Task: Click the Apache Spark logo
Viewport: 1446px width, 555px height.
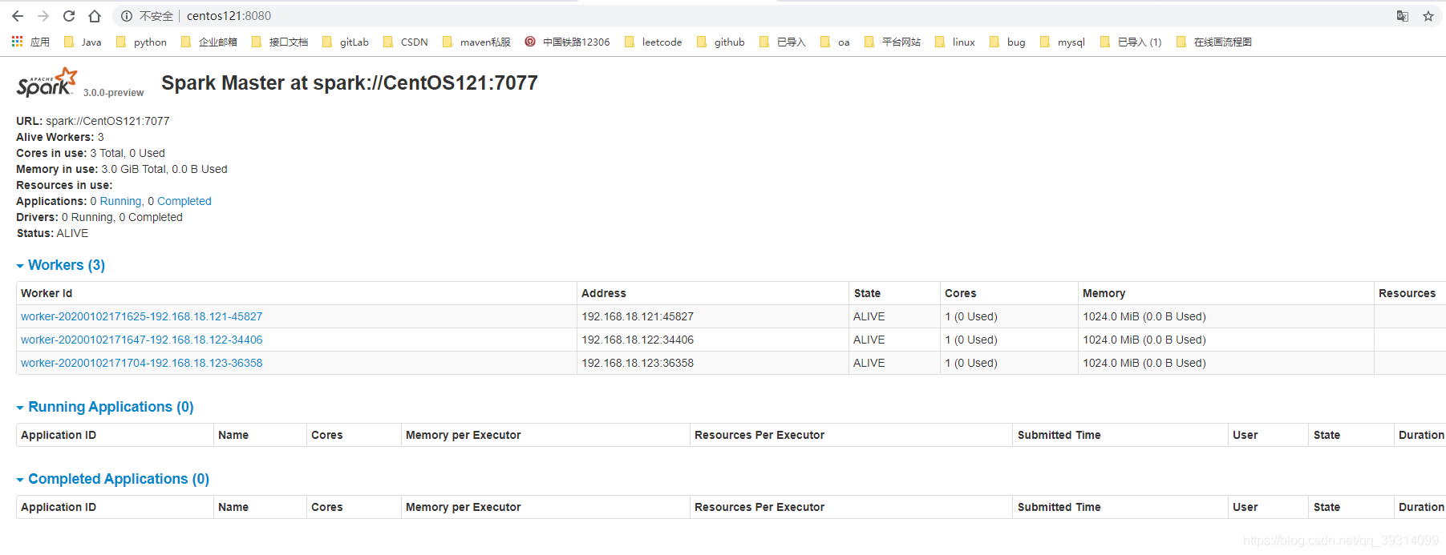Action: point(47,82)
